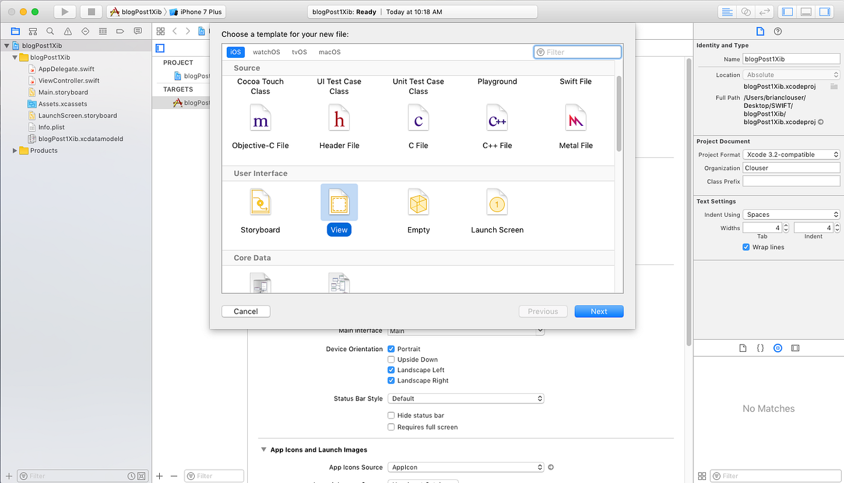The image size is (844, 483).
Task: Select Main.storyboard in the navigator
Action: click(x=63, y=92)
